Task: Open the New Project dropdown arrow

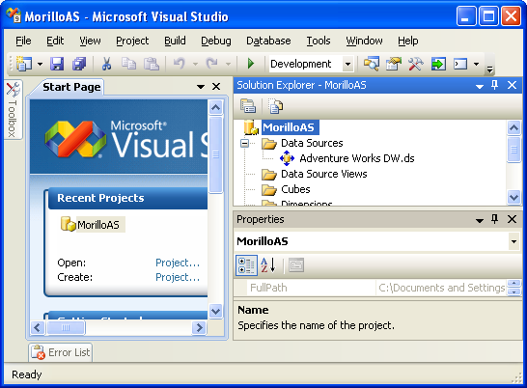Action: pos(40,64)
